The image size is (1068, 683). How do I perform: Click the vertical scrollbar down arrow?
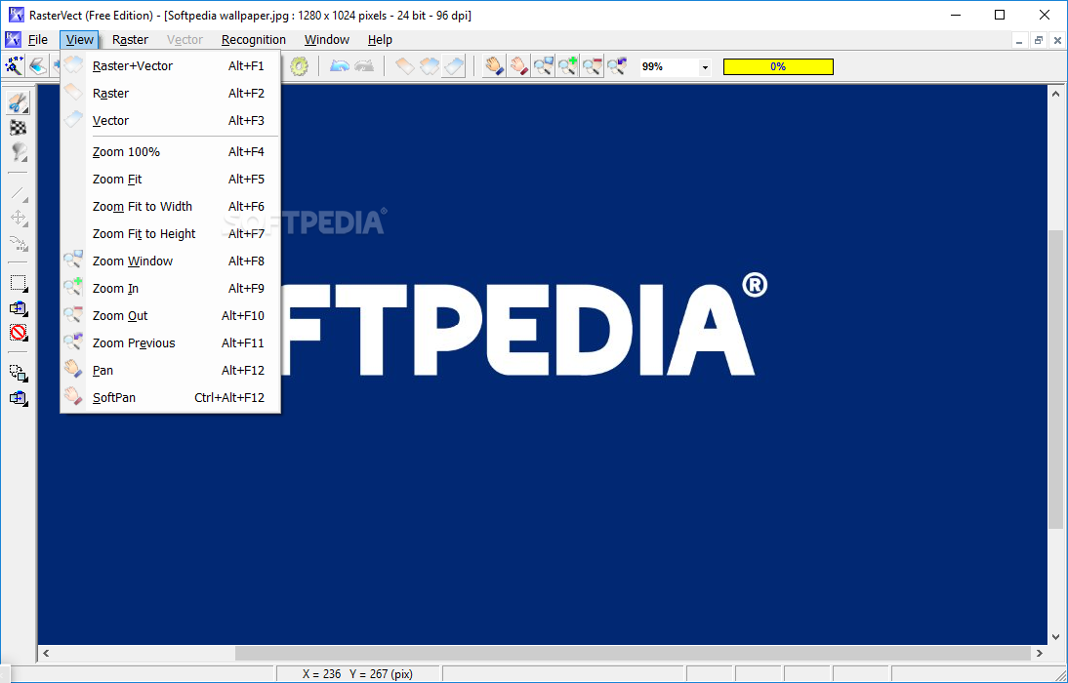point(1055,637)
